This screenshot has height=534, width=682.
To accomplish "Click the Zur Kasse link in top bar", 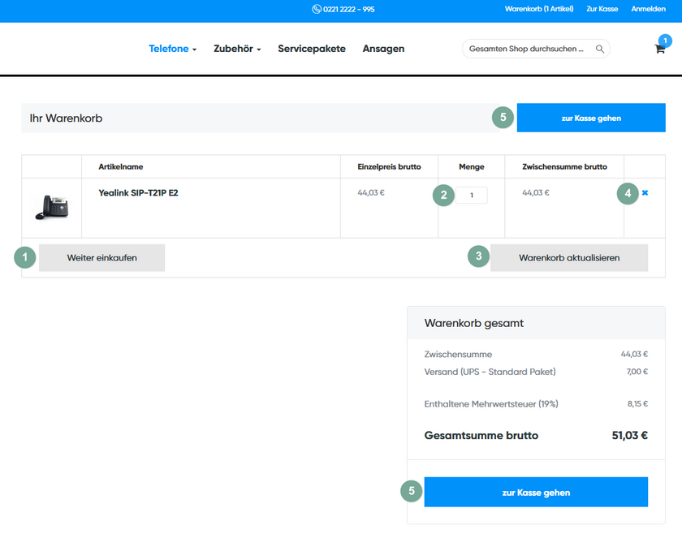I will 602,10.
